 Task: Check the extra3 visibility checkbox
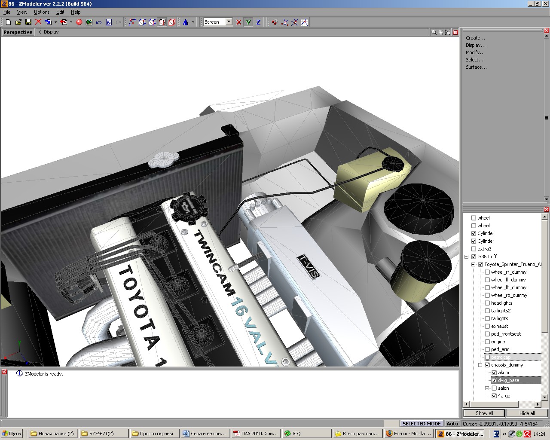click(474, 249)
